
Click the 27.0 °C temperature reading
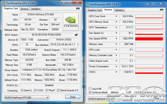coord(127,27)
